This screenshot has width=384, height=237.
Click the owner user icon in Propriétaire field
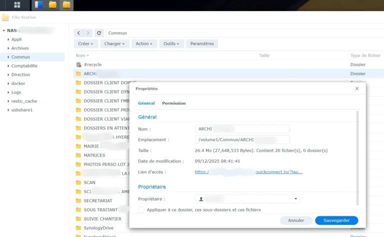201,199
